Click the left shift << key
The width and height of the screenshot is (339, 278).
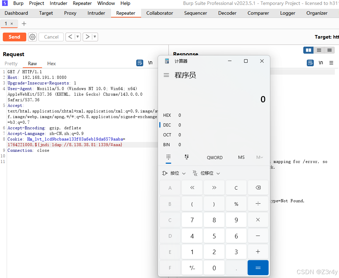[192, 188]
